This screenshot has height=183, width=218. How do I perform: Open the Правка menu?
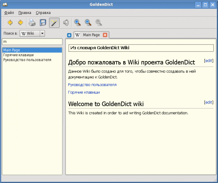pos(25,13)
